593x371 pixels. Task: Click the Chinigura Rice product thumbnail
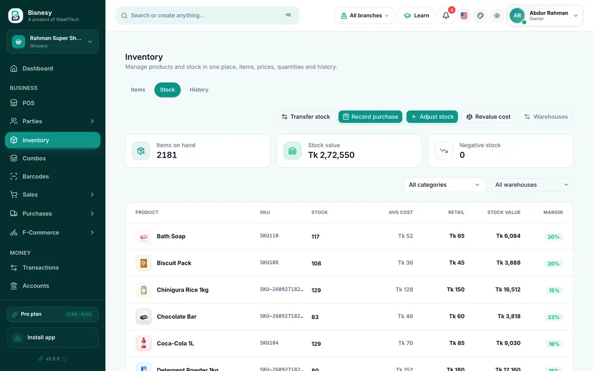pos(144,290)
